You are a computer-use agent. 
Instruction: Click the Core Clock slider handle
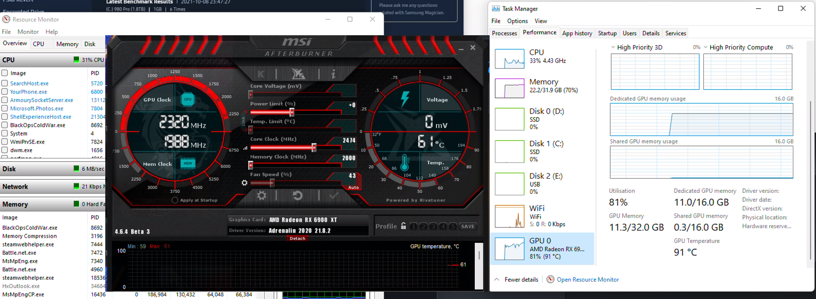click(x=314, y=148)
